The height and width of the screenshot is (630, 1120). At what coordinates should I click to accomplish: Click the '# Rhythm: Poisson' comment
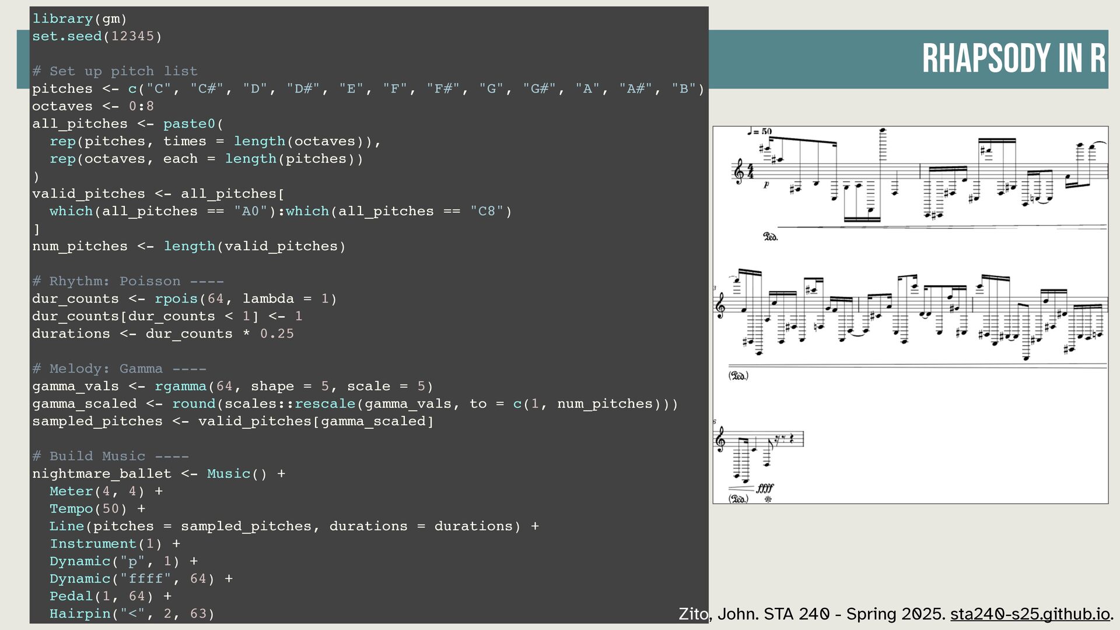point(128,281)
